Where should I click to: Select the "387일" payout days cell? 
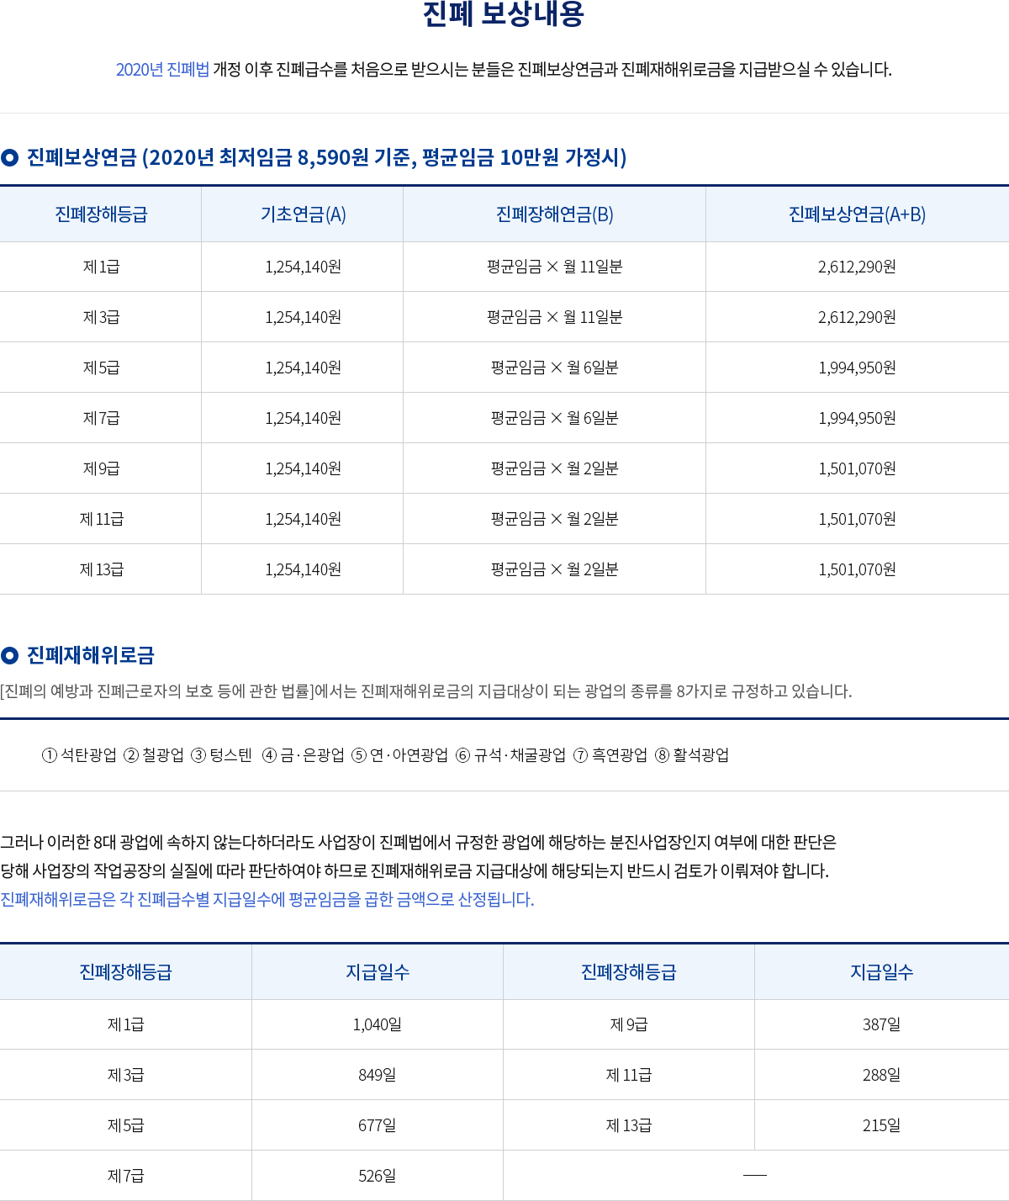coord(881,1024)
